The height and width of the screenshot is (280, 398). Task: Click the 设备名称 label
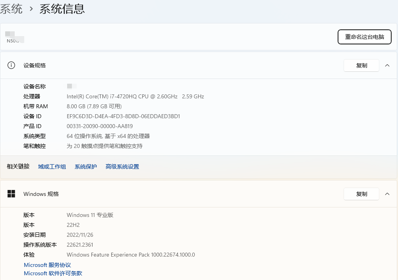point(35,87)
